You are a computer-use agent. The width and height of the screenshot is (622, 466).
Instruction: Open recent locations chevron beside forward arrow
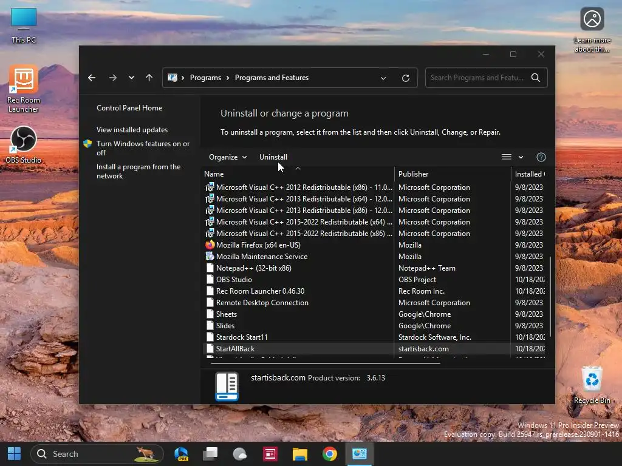(131, 78)
